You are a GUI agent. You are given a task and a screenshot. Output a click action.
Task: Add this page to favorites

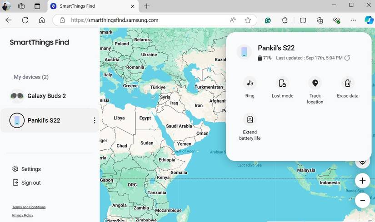pyautogui.click(x=248, y=20)
